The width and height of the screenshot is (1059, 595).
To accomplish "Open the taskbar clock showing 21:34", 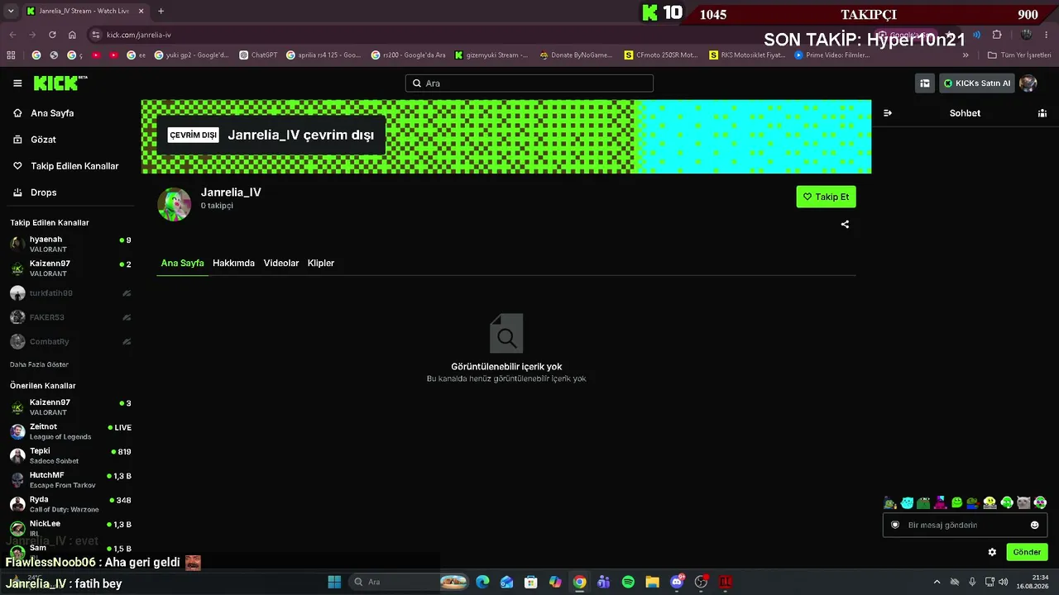I will [1033, 582].
